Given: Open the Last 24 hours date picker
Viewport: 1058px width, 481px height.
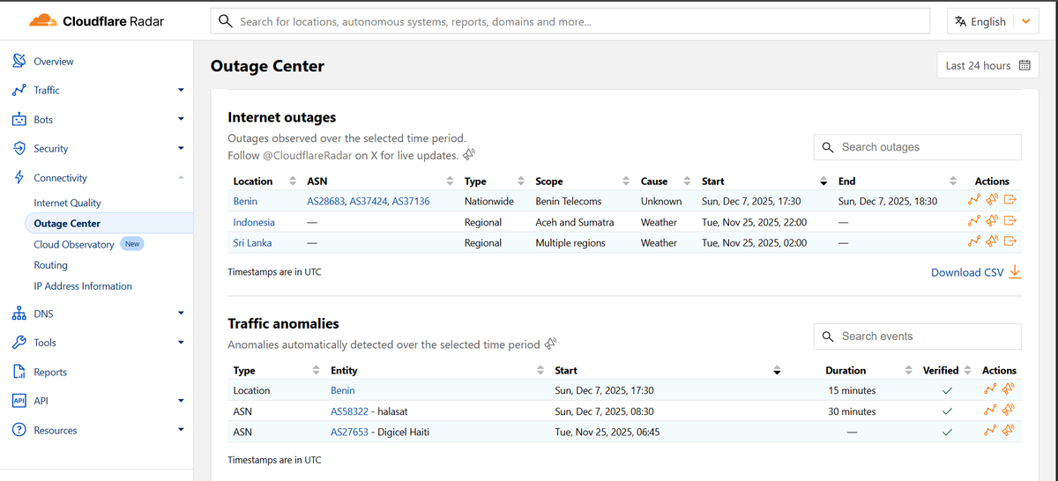Looking at the screenshot, I should tap(987, 65).
